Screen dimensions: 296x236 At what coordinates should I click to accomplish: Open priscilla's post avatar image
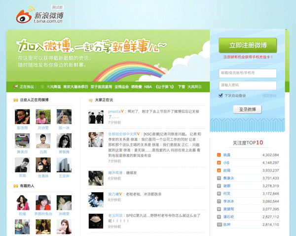[x=96, y=117]
